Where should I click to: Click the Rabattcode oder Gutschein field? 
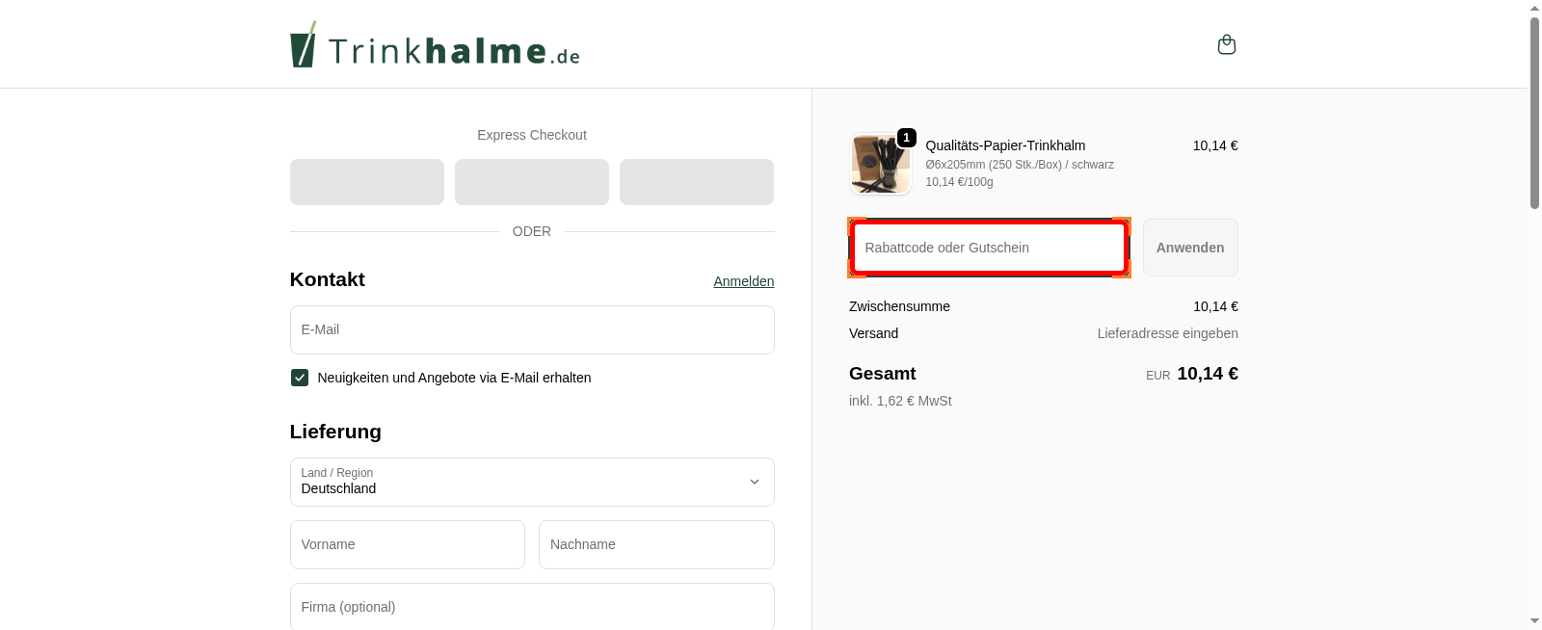point(990,248)
